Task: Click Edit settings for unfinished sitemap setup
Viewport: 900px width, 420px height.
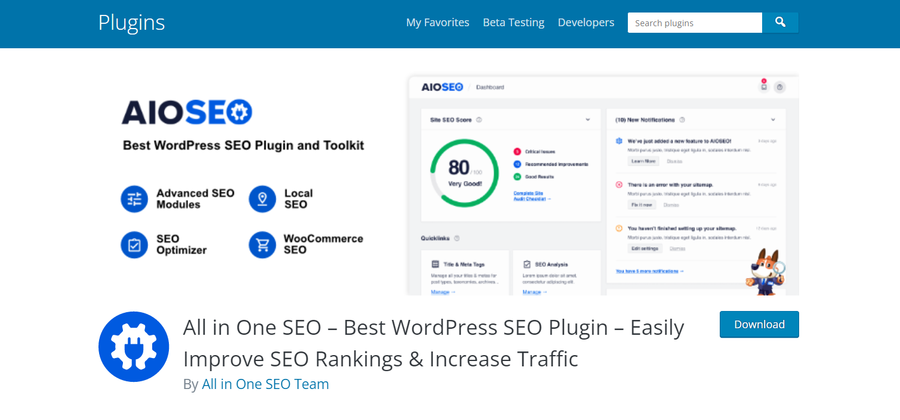Action: click(x=645, y=248)
